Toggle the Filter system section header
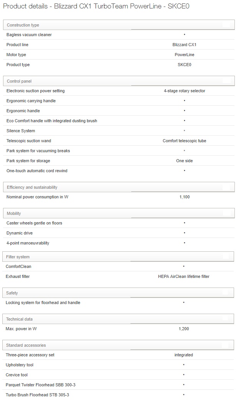Viewport: 236px width, 404px height. click(18, 257)
